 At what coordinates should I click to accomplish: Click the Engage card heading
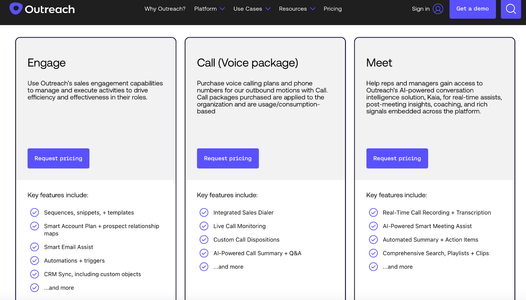tap(47, 63)
